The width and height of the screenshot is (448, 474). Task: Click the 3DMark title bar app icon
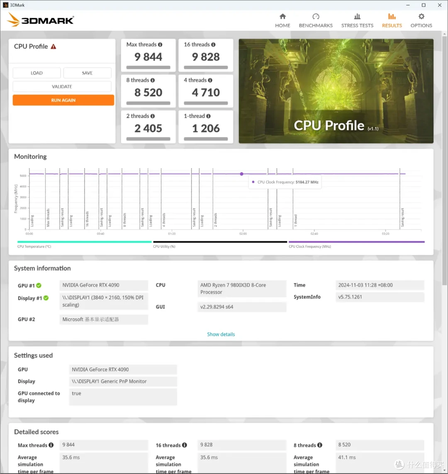(x=5, y=5)
